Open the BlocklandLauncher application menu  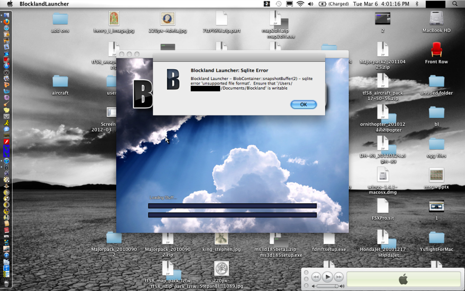(44, 4)
